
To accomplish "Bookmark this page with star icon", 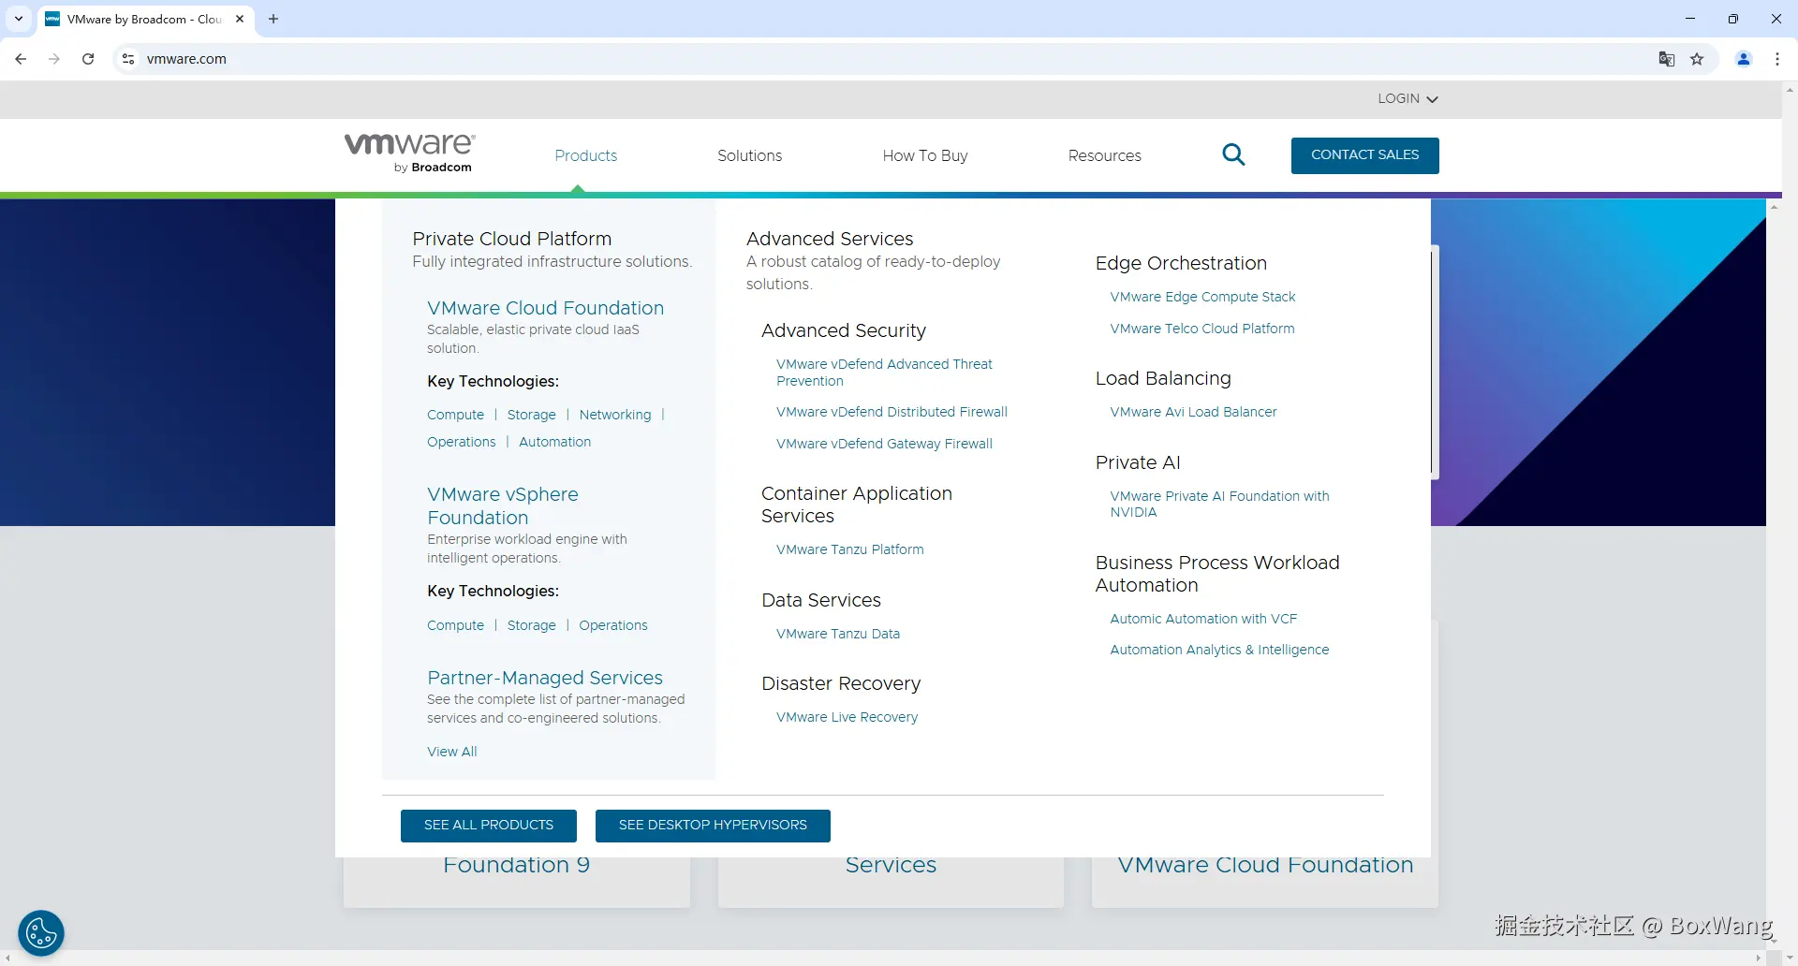I will pyautogui.click(x=1697, y=59).
